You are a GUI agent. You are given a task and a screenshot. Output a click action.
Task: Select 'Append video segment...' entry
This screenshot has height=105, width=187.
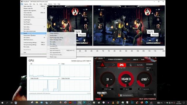point(34,10)
